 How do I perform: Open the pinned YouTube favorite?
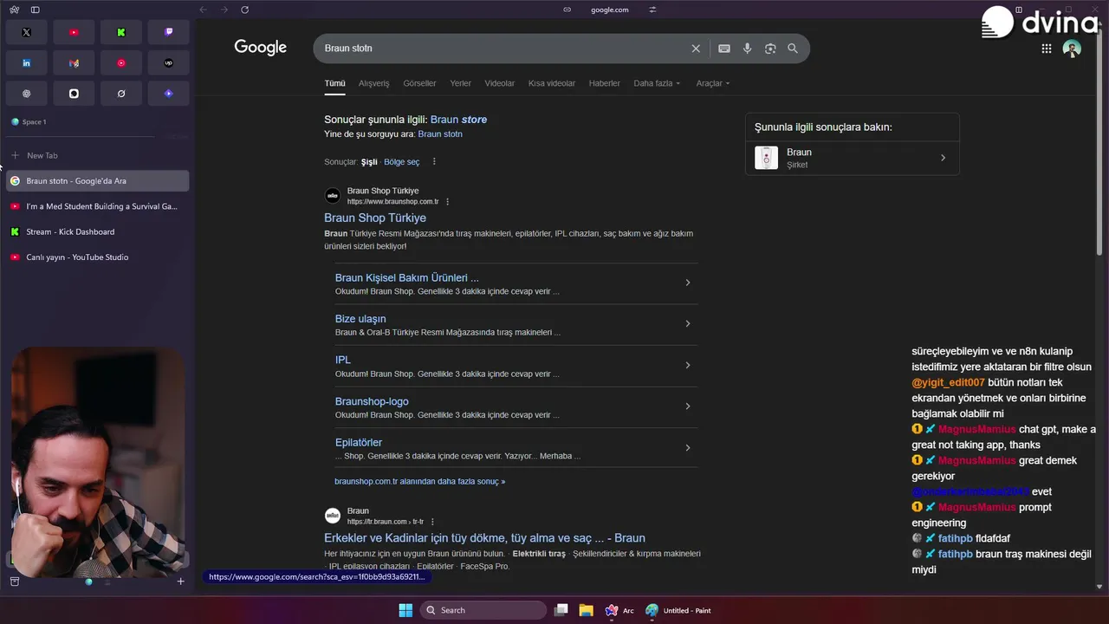[x=74, y=32]
